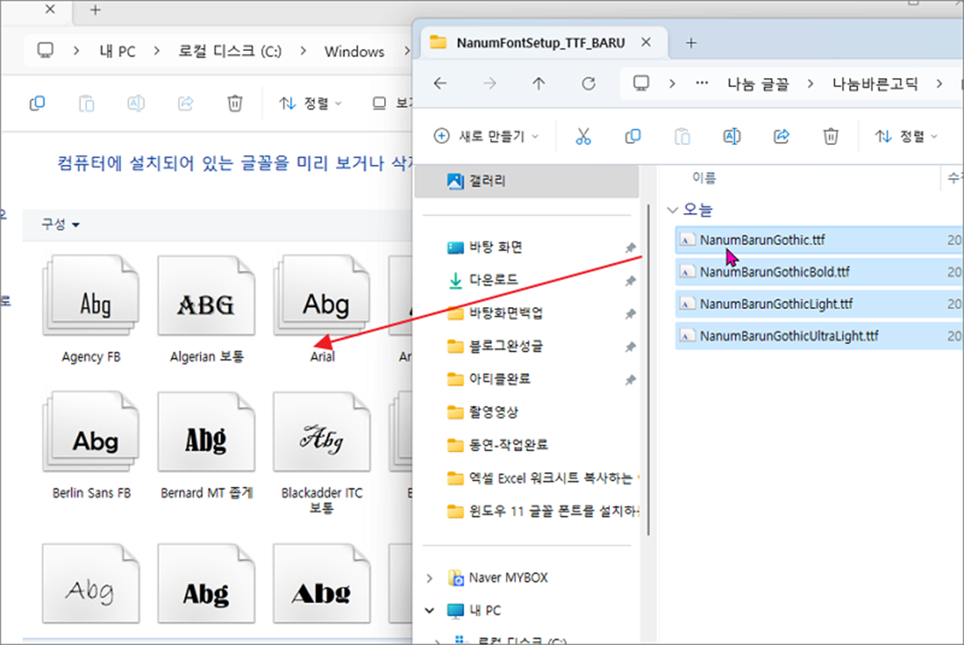Collapse 내 PC tree node
964x645 pixels.
point(430,610)
